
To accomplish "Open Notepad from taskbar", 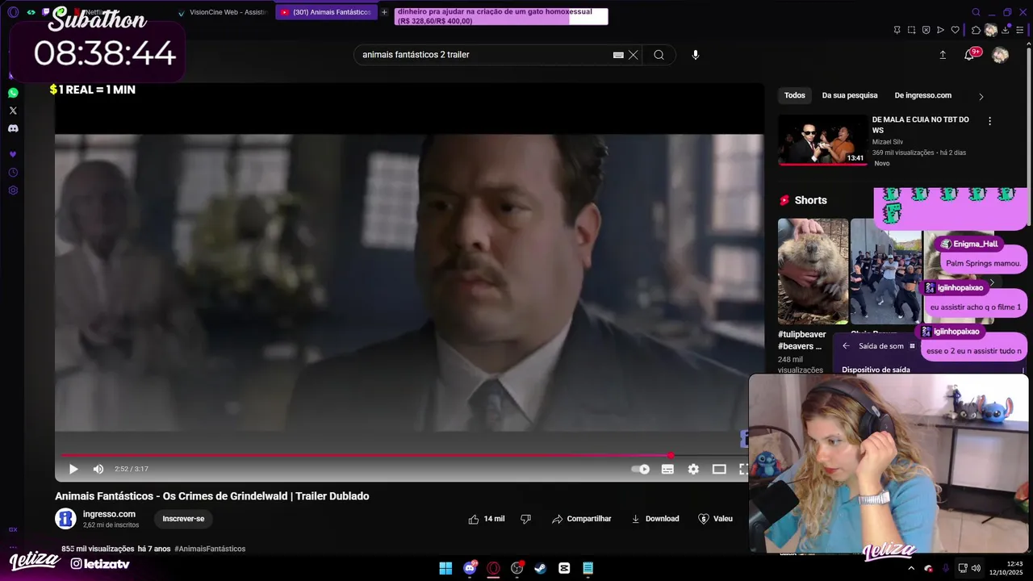I will pos(588,568).
